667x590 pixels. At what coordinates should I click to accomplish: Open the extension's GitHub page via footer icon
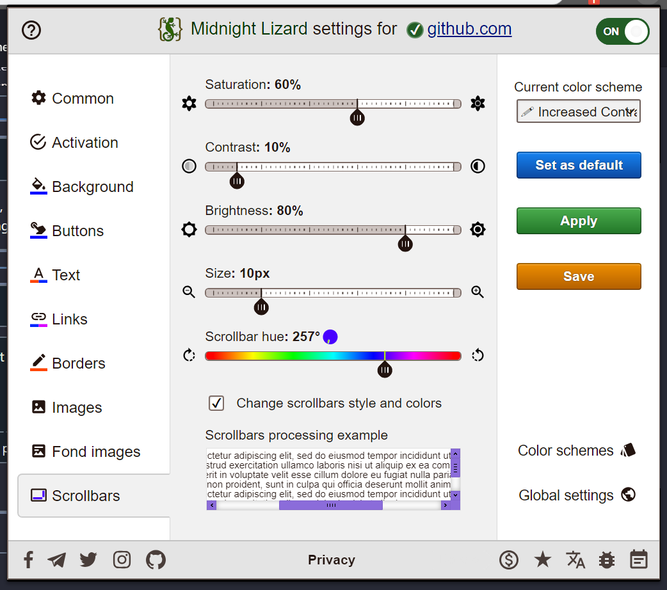155,559
